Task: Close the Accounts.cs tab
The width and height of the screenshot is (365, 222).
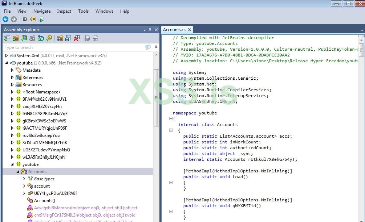Action: (190, 30)
